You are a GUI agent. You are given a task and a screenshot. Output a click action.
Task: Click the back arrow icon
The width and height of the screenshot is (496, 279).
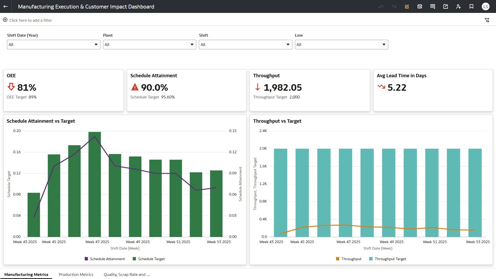(x=5, y=6)
